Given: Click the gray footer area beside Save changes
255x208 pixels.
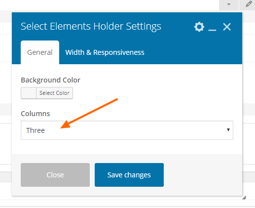Looking at the screenshot, I should tap(203, 175).
